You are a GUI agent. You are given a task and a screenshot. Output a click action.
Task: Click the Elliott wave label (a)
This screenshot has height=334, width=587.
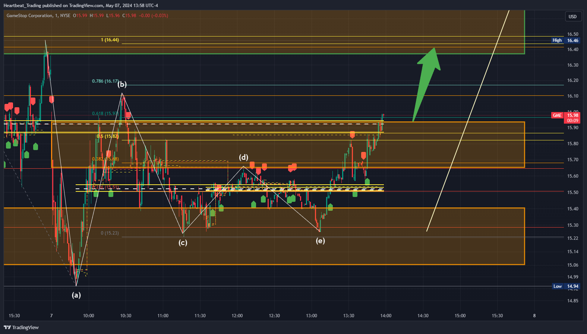[76, 295]
